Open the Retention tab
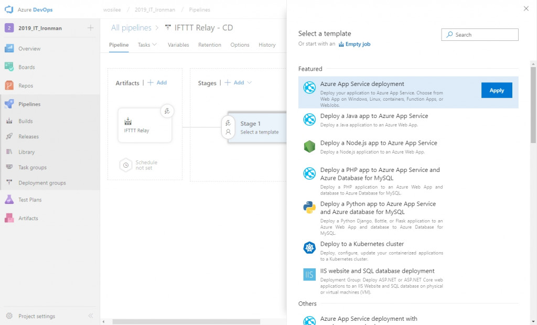 210,45
